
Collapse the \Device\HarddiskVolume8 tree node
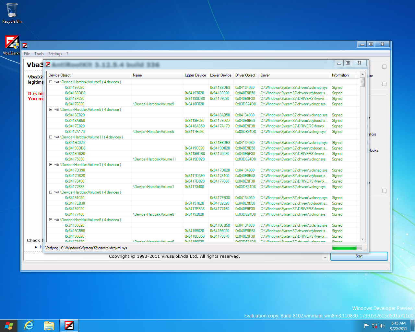(x=51, y=192)
